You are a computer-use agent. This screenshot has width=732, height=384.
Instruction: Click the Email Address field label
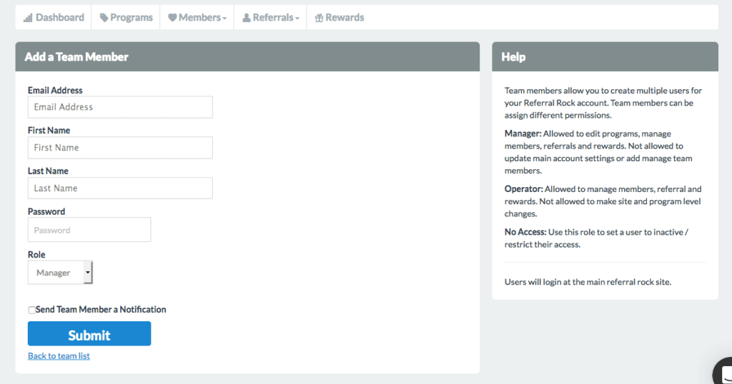tap(55, 91)
